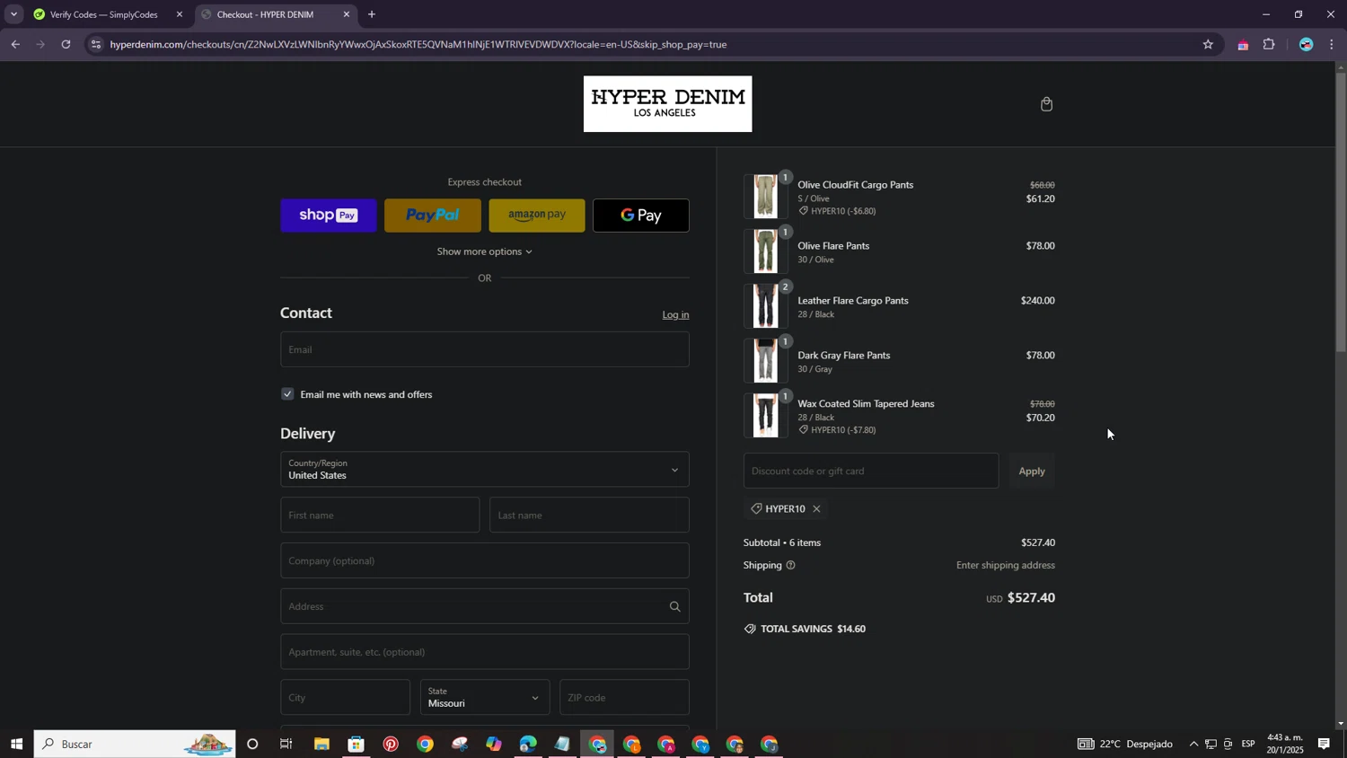Screen dimensions: 1347x758
Task: Open Windows Start menu
Action: (16, 745)
